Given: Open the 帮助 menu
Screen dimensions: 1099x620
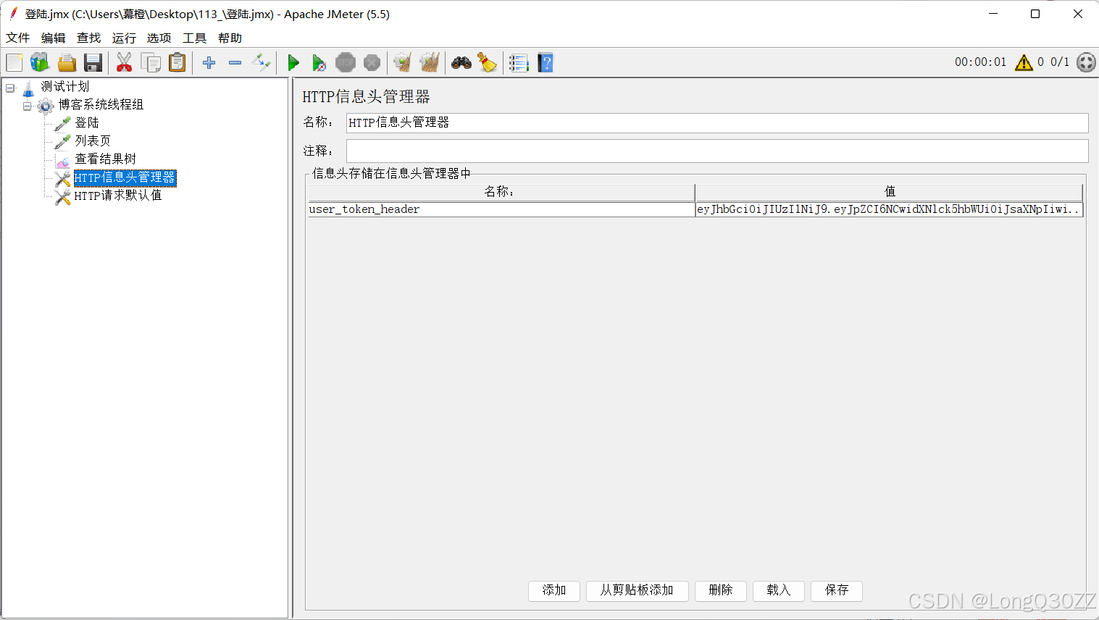Looking at the screenshot, I should [230, 38].
